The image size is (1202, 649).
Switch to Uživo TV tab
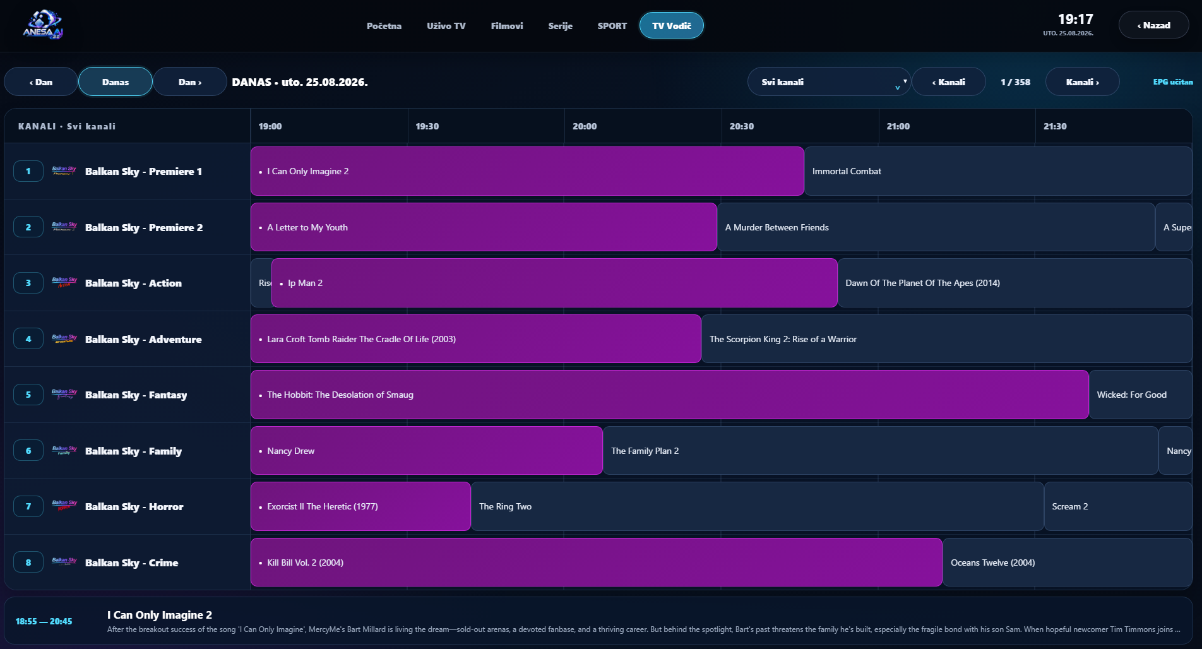pyautogui.click(x=446, y=26)
